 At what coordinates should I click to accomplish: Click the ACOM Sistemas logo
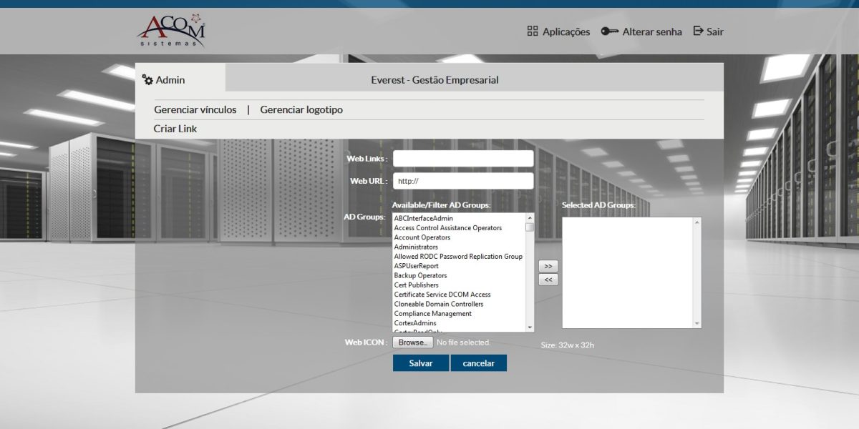point(174,30)
